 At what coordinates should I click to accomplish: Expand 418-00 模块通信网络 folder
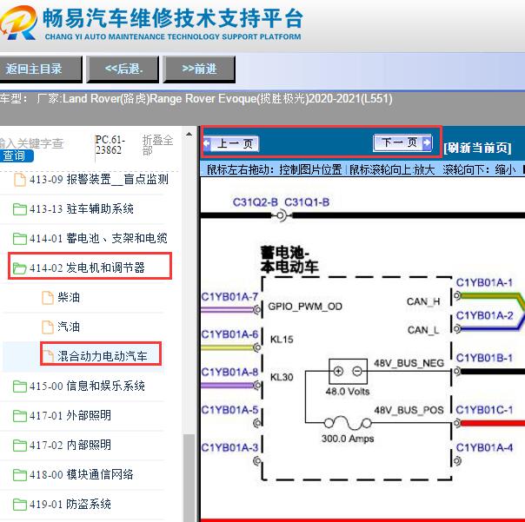tap(81, 474)
